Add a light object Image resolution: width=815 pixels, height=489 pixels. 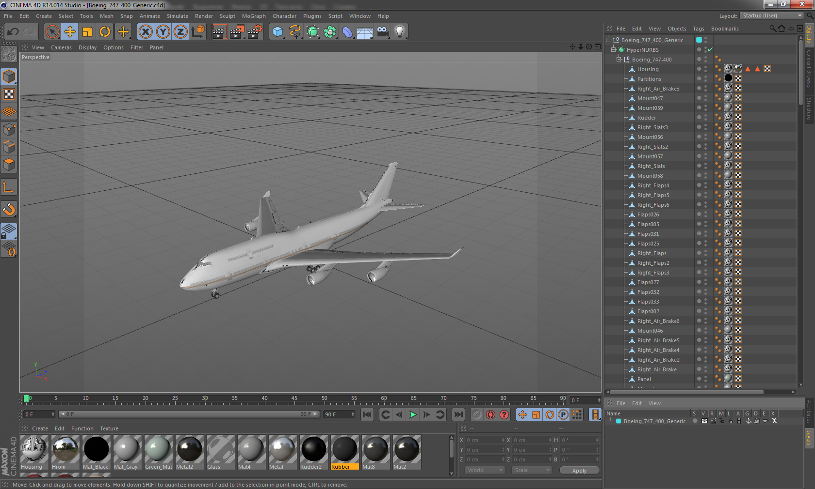400,32
